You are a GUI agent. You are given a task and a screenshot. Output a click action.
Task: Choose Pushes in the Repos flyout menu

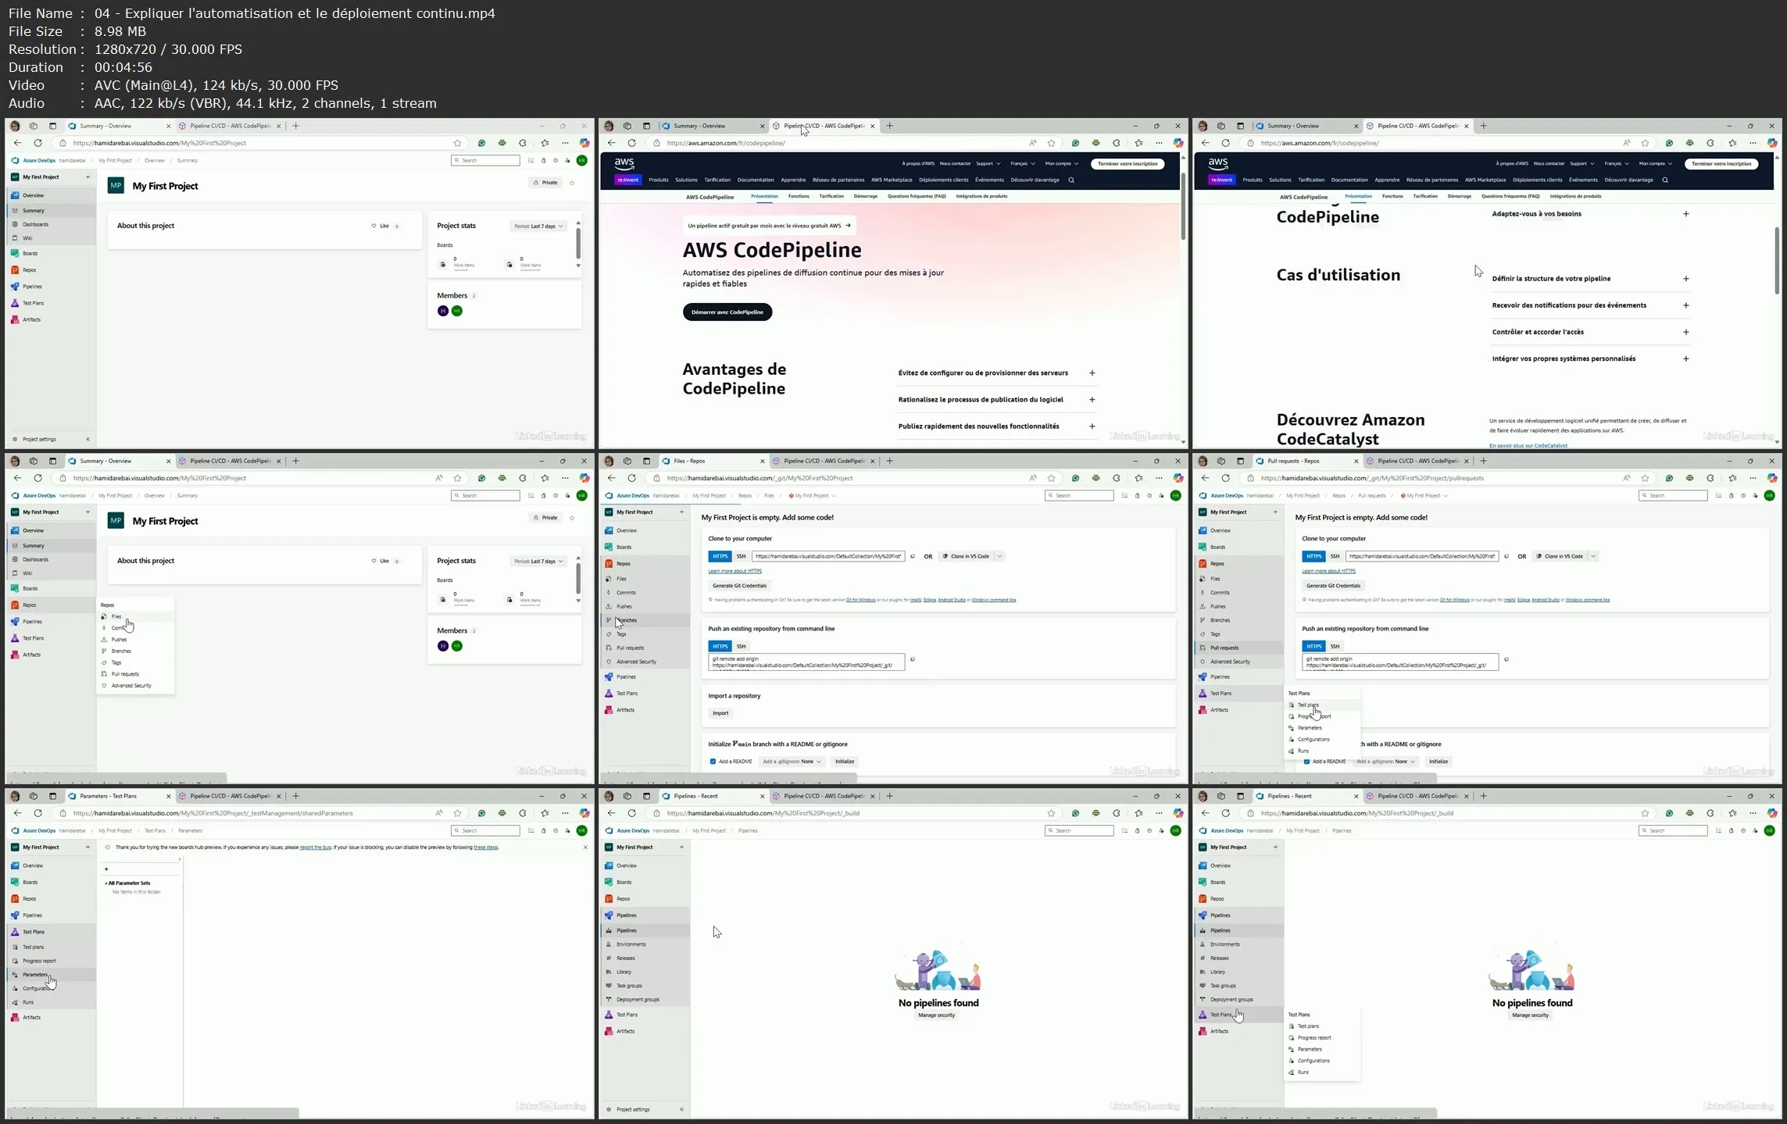[135, 639]
